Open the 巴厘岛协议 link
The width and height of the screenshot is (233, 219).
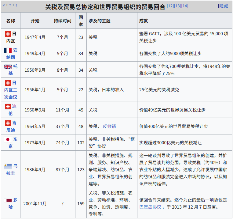(150, 207)
